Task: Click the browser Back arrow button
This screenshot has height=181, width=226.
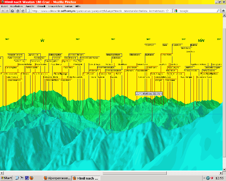Action: 3,11
